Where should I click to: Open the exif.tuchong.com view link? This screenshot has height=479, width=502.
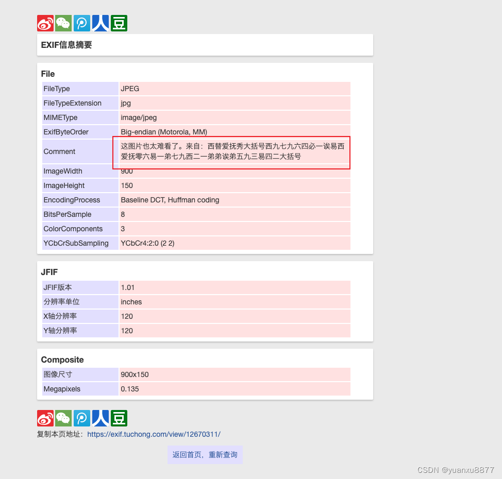point(155,434)
